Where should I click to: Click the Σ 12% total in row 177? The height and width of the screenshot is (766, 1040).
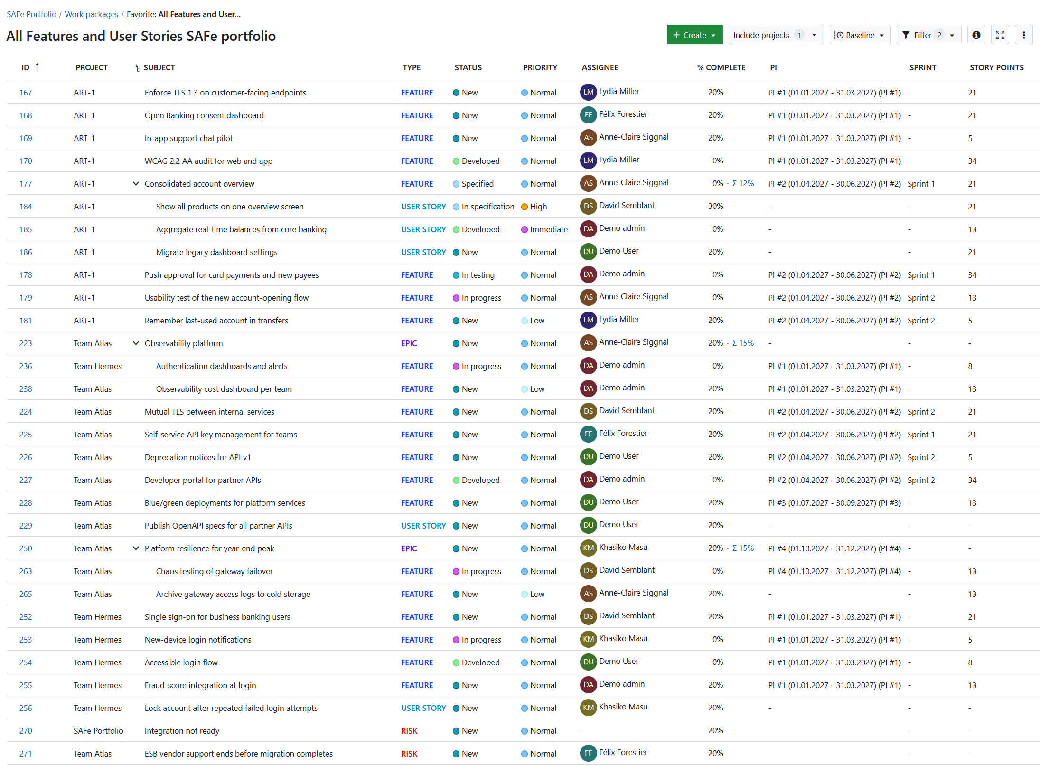(x=743, y=183)
